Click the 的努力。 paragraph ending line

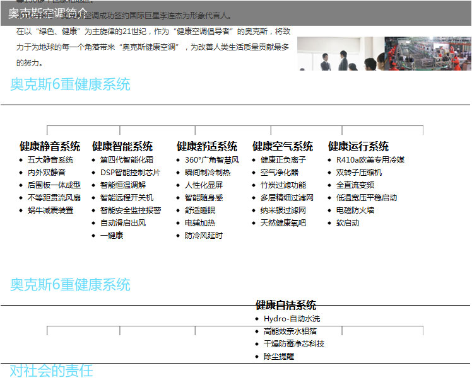(x=30, y=63)
